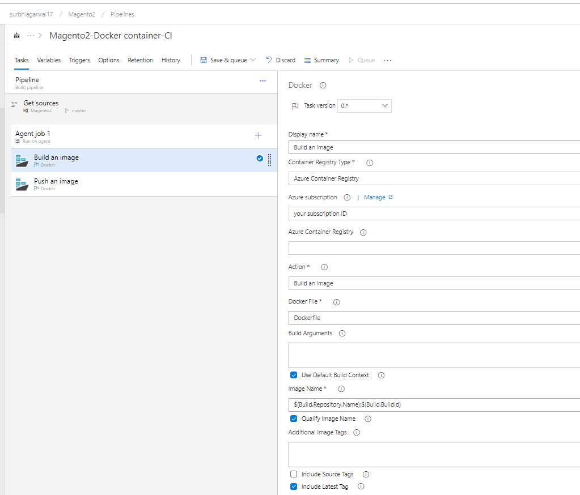Switch to the Variables tab
Screen dimensions: 580x495
tap(49, 59)
